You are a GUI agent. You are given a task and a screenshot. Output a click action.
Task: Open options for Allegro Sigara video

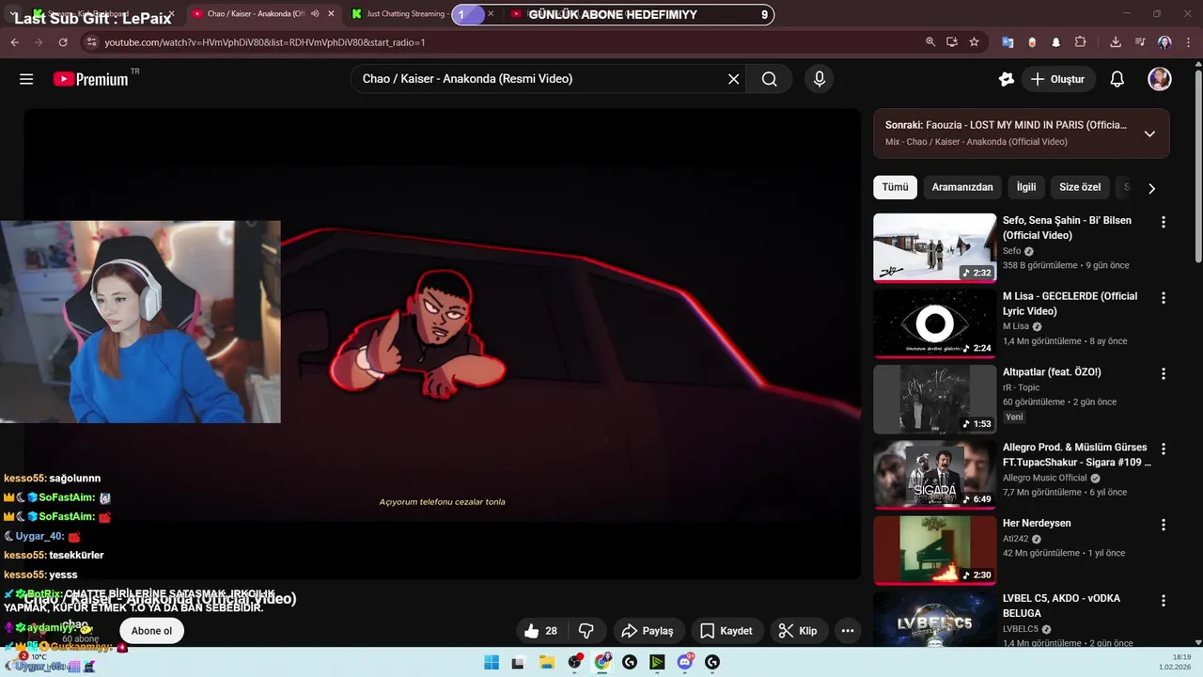1164,449
